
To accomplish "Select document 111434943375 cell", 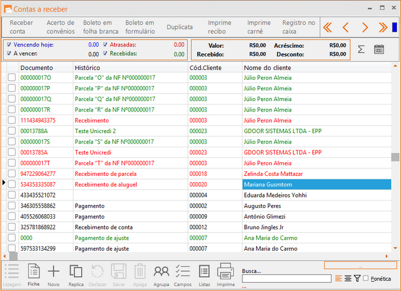I will (x=46, y=120).
